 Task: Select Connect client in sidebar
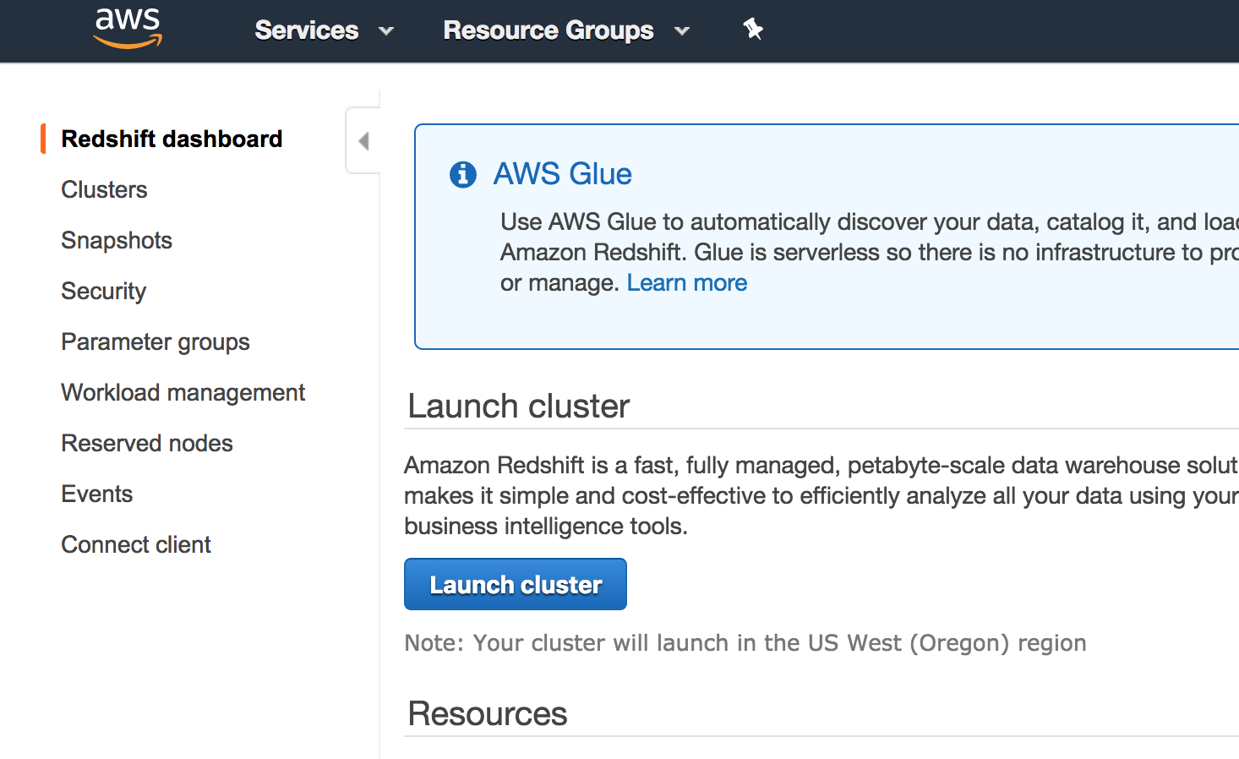coord(135,544)
